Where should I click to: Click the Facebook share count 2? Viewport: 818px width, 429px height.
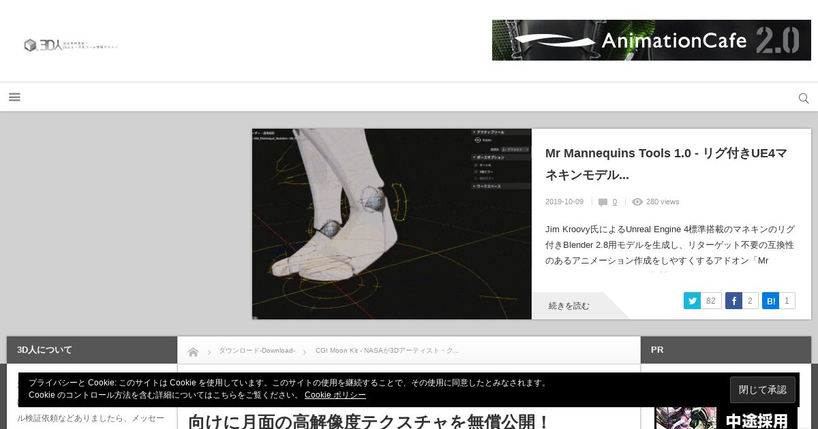click(750, 301)
